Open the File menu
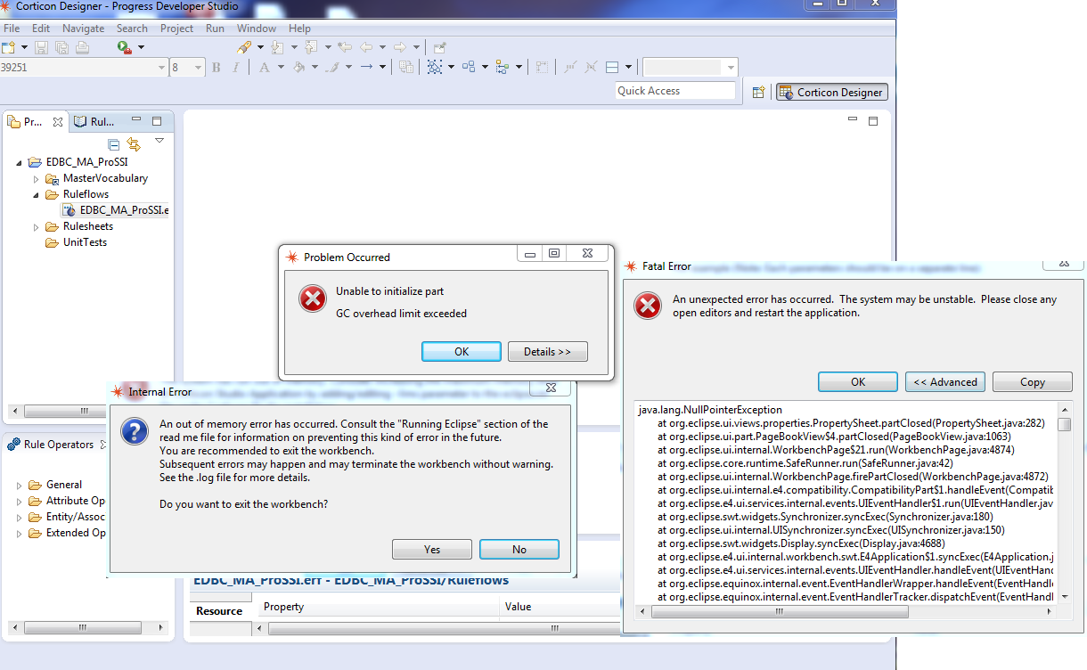The width and height of the screenshot is (1087, 670). (12, 29)
